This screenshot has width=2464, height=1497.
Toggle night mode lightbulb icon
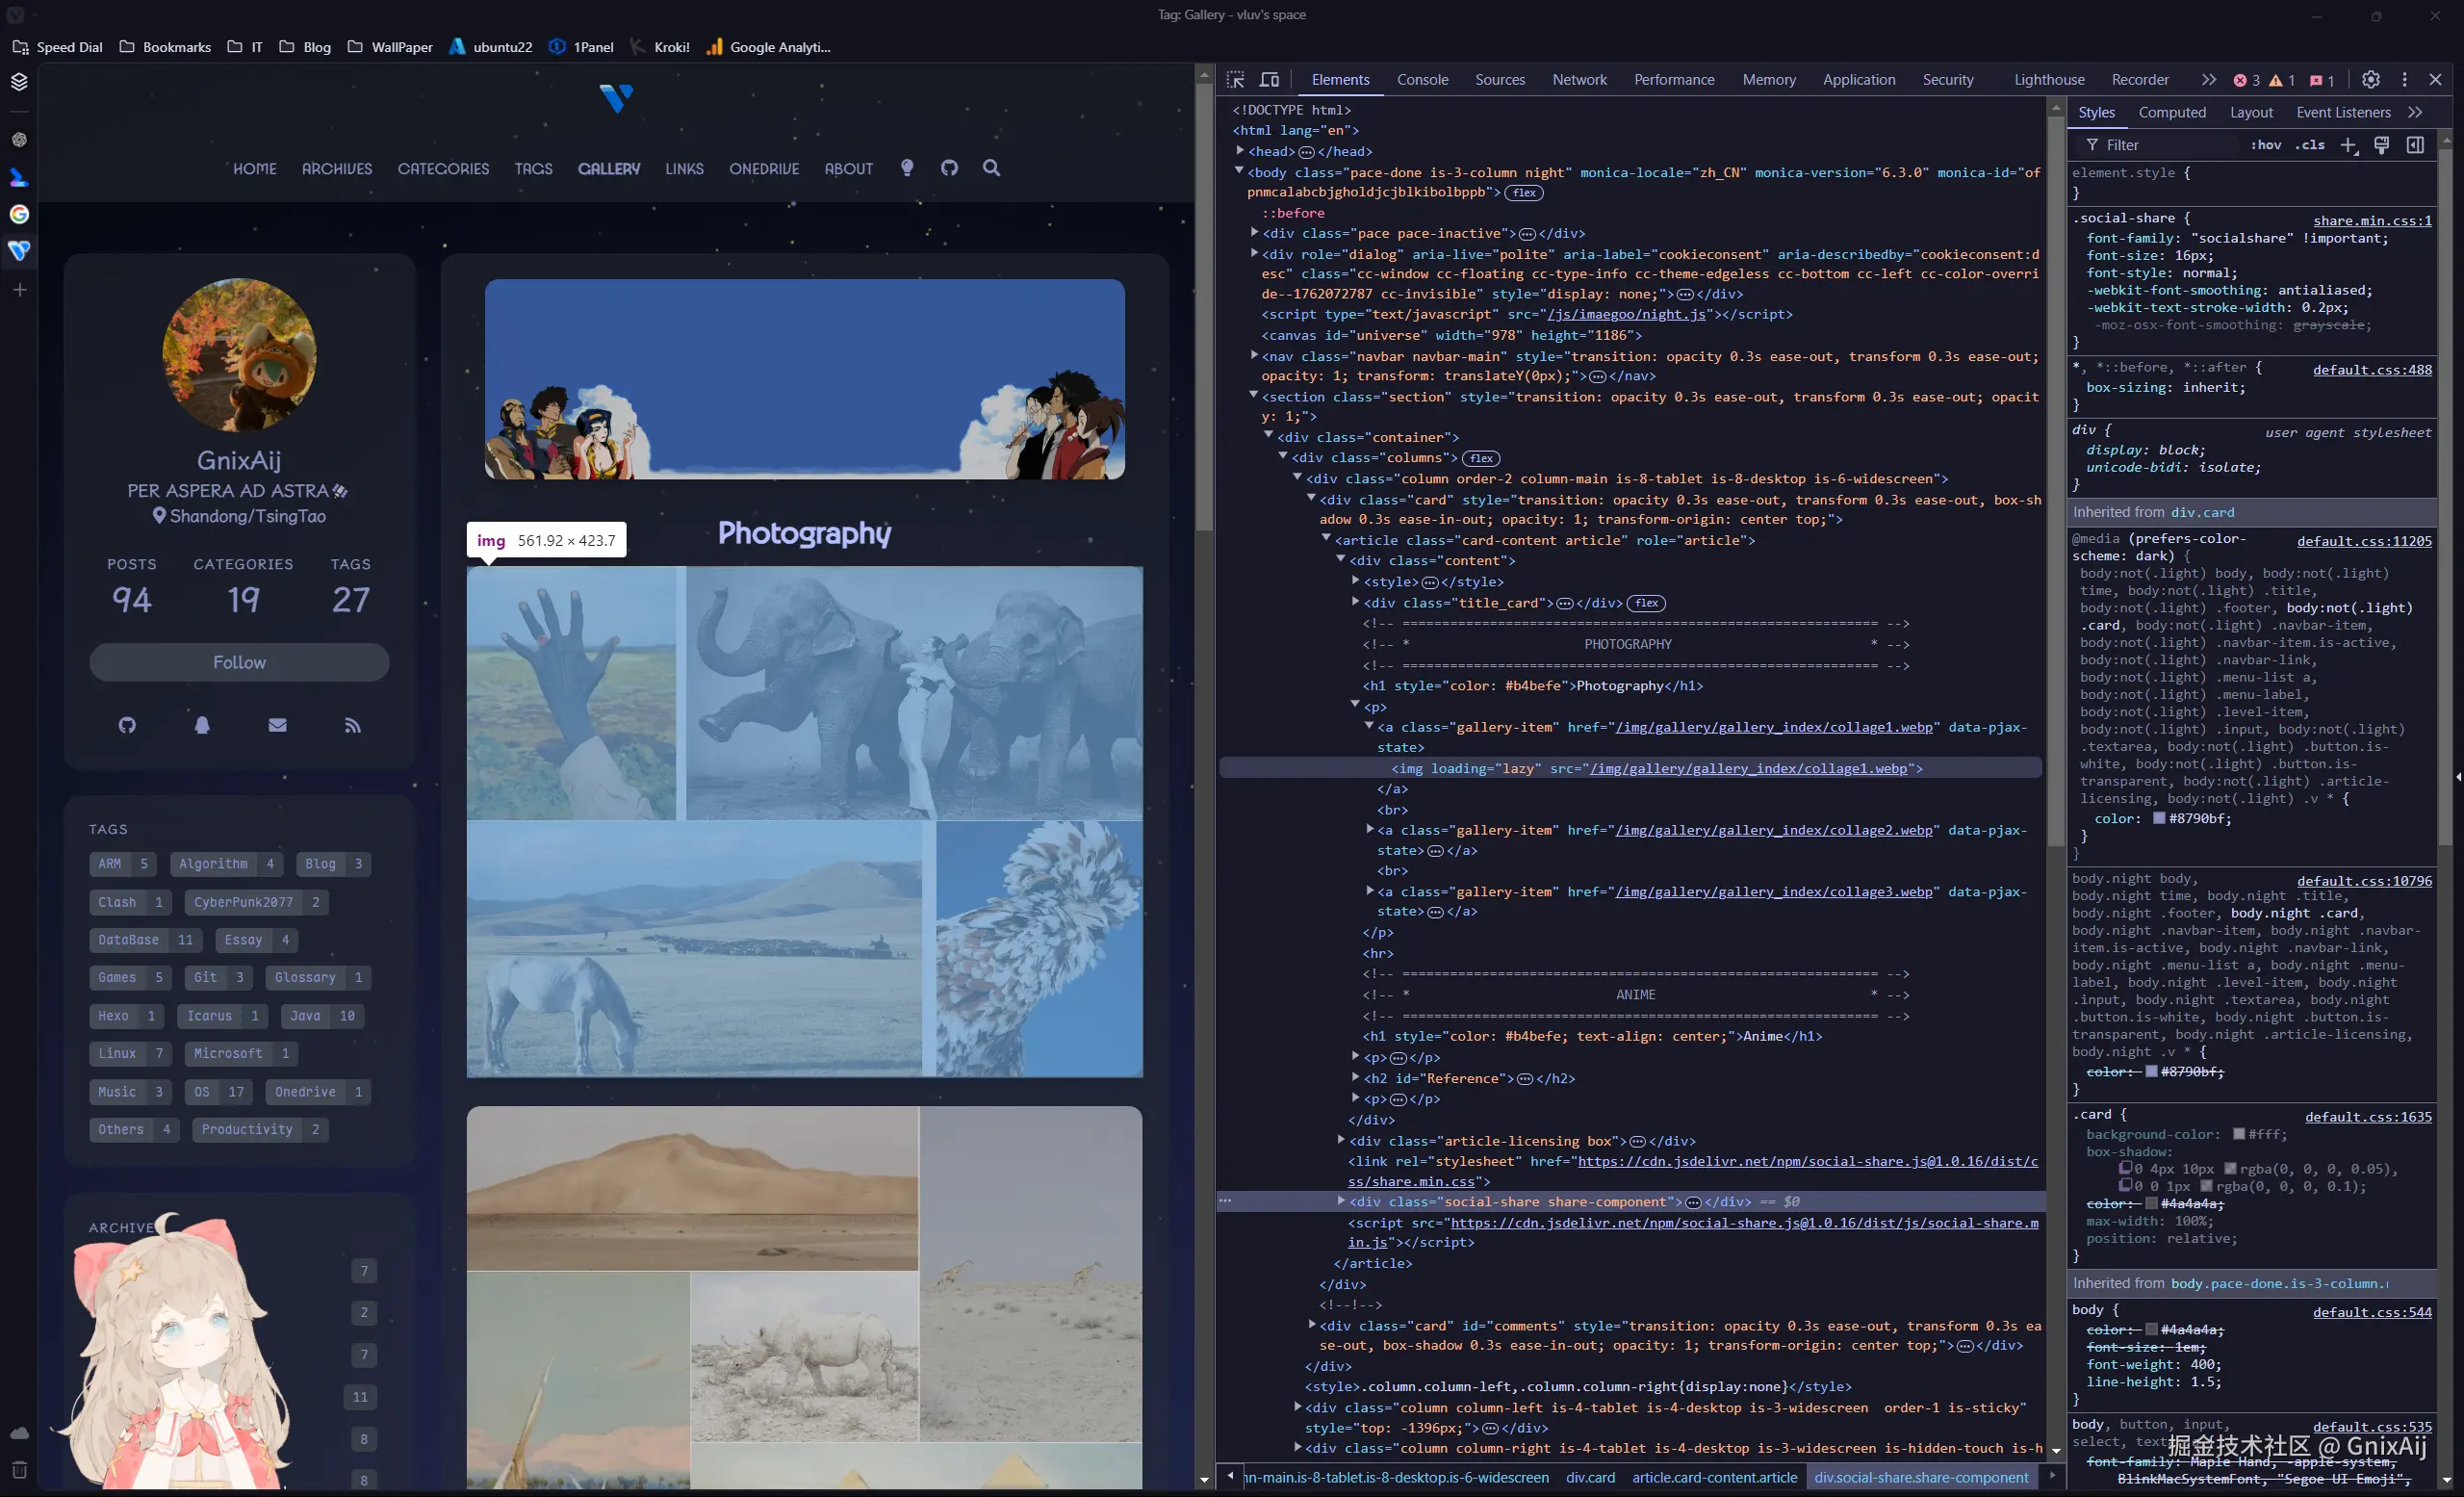coord(907,168)
